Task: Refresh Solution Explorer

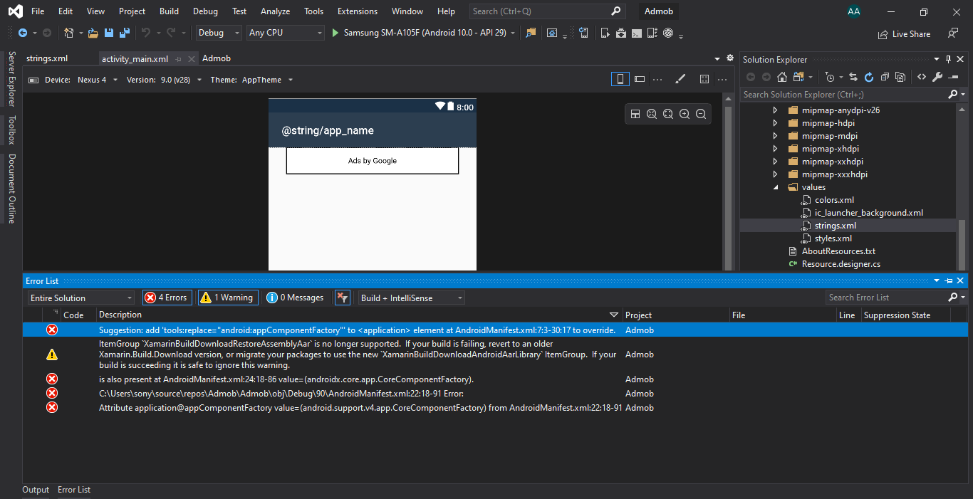Action: pyautogui.click(x=869, y=77)
